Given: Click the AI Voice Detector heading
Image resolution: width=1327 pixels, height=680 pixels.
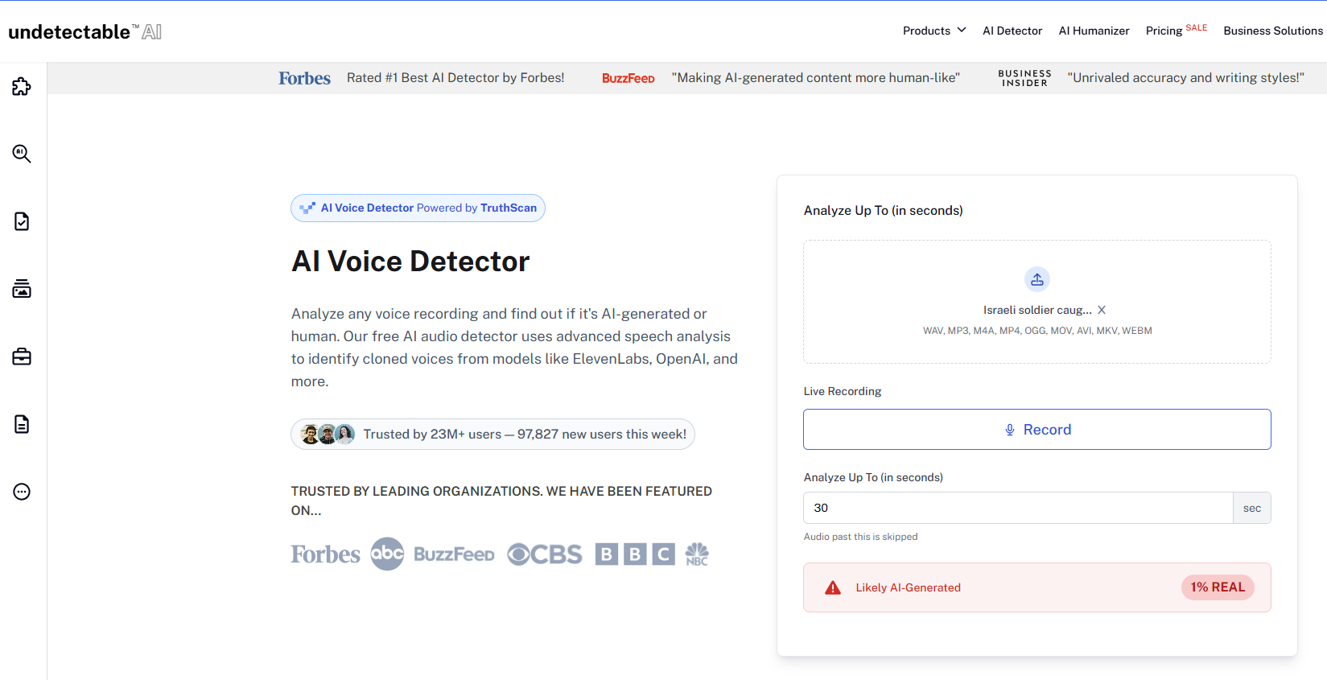Looking at the screenshot, I should pyautogui.click(x=410, y=262).
